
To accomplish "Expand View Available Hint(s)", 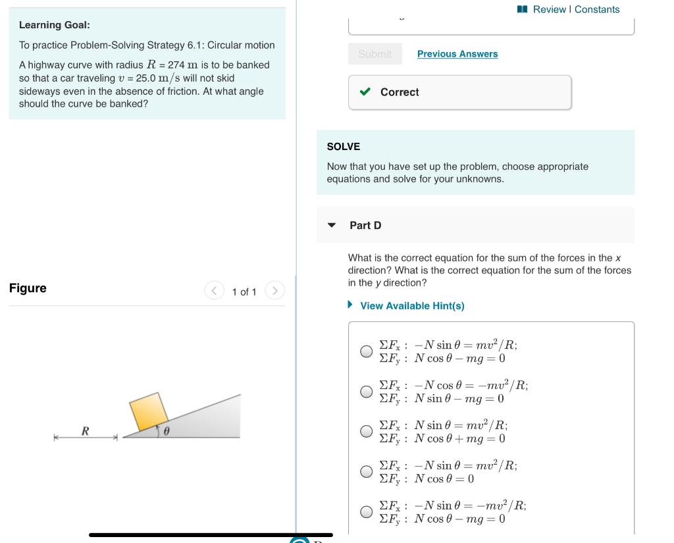I will [411, 305].
